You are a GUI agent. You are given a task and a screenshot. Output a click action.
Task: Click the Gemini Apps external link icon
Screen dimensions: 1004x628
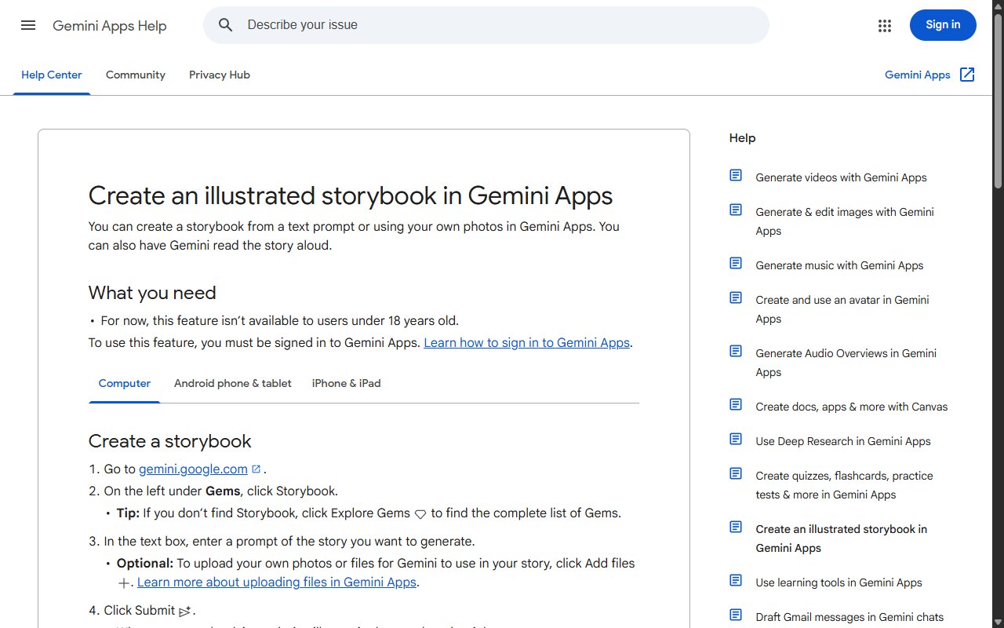[967, 75]
